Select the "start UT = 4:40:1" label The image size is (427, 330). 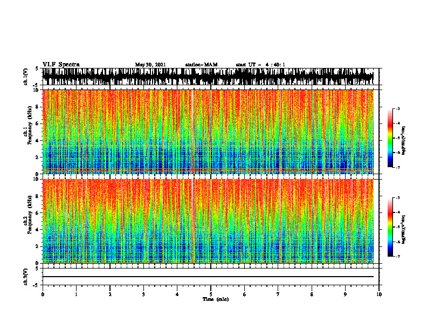[x=260, y=65]
